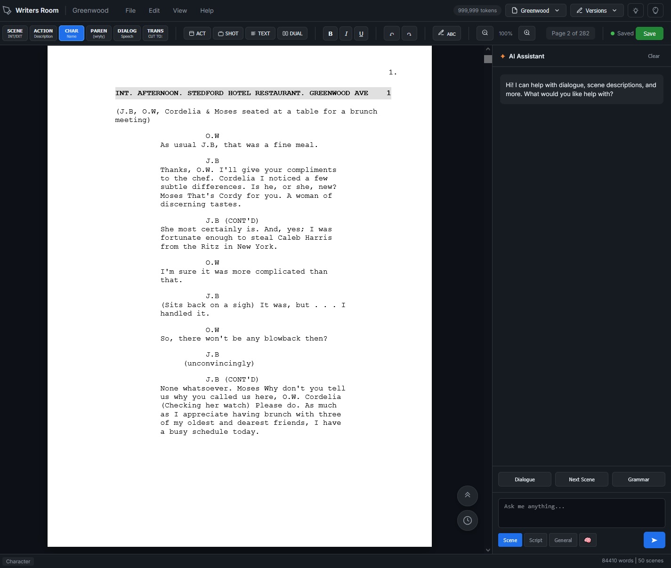The width and height of the screenshot is (671, 568).
Task: Select the SHOT element tool
Action: click(228, 33)
